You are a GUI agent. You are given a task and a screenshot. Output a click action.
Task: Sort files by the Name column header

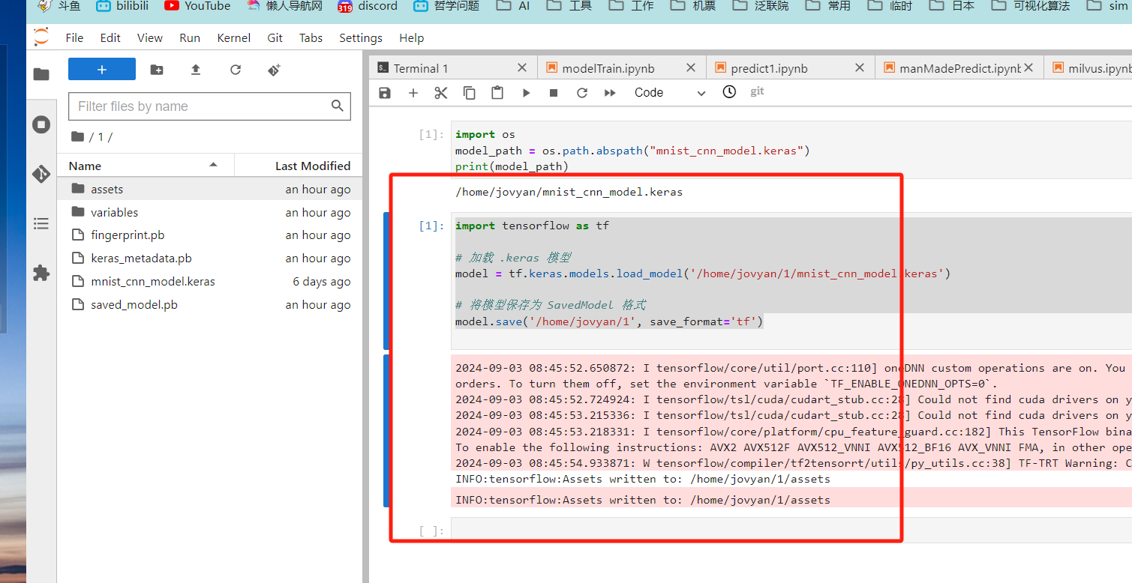point(146,166)
